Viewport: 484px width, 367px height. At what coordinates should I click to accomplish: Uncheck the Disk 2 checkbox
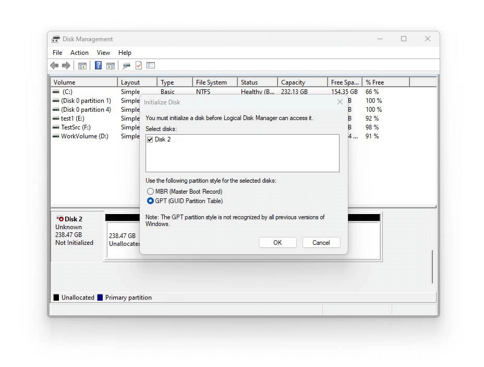[150, 139]
